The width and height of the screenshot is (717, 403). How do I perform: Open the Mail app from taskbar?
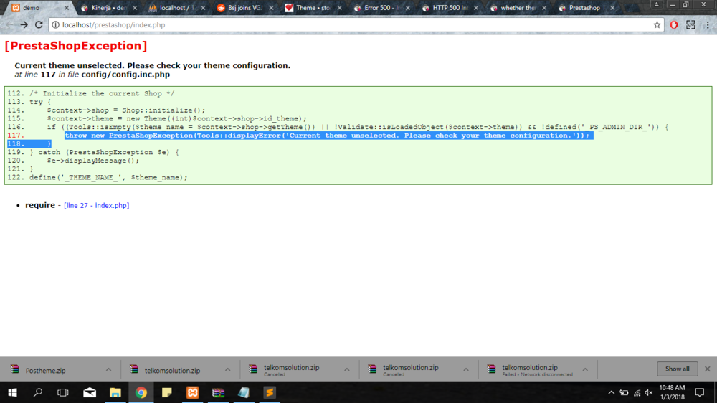tap(90, 392)
